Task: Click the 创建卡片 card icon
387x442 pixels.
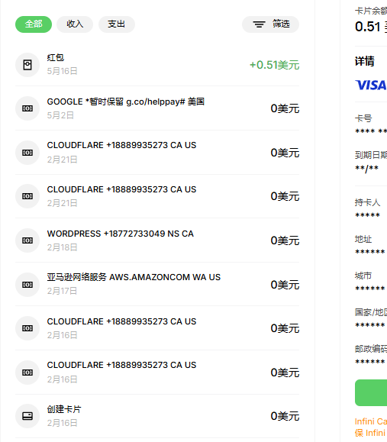Action: [x=27, y=416]
